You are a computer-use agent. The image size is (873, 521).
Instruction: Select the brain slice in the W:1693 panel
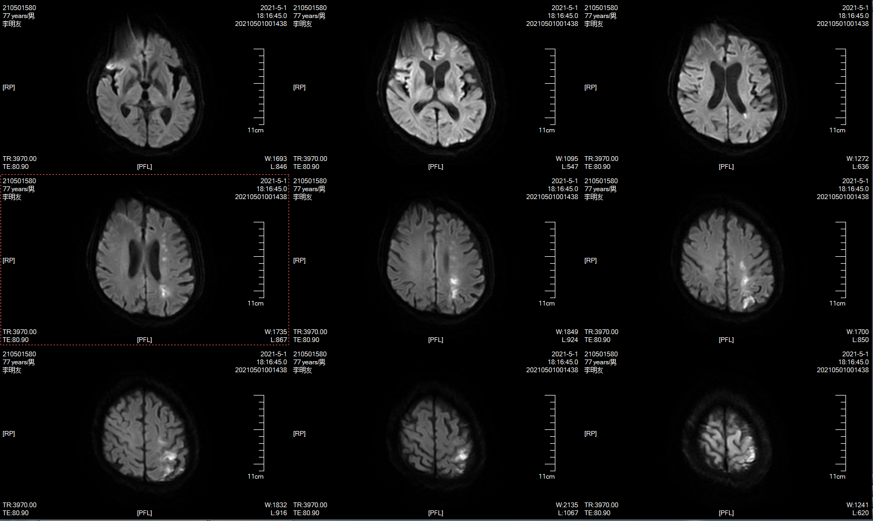146,85
